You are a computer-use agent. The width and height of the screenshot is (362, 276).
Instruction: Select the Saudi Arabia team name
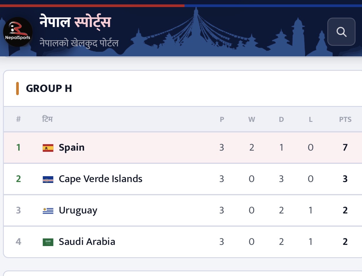[x=87, y=242]
